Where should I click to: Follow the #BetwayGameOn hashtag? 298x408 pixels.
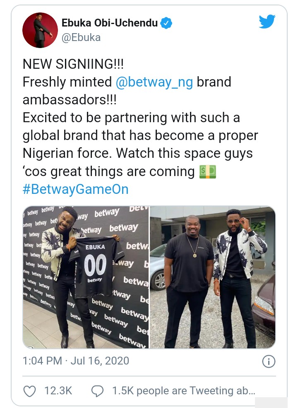[75, 189]
